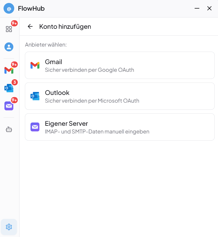218x237 pixels.
Task: Click the 'Sicher verbinden per Google OAuth' text
Action: click(x=89, y=70)
